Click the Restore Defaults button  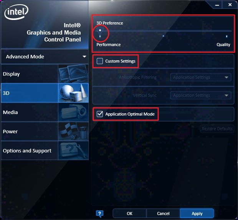click(217, 129)
